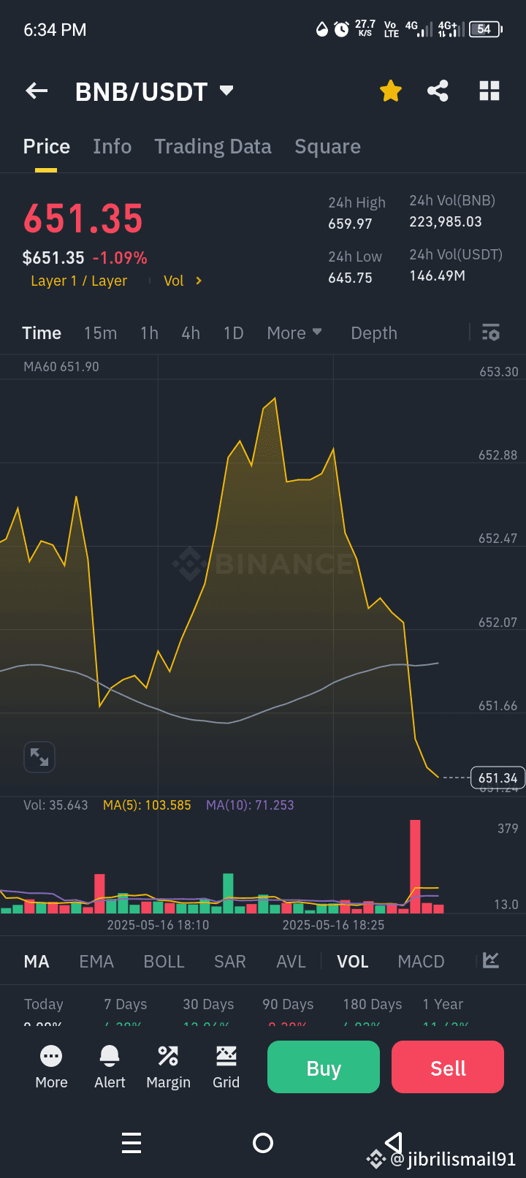Tap the battery indicator in status bar
Viewport: 526px width, 1178px height.
486,29
